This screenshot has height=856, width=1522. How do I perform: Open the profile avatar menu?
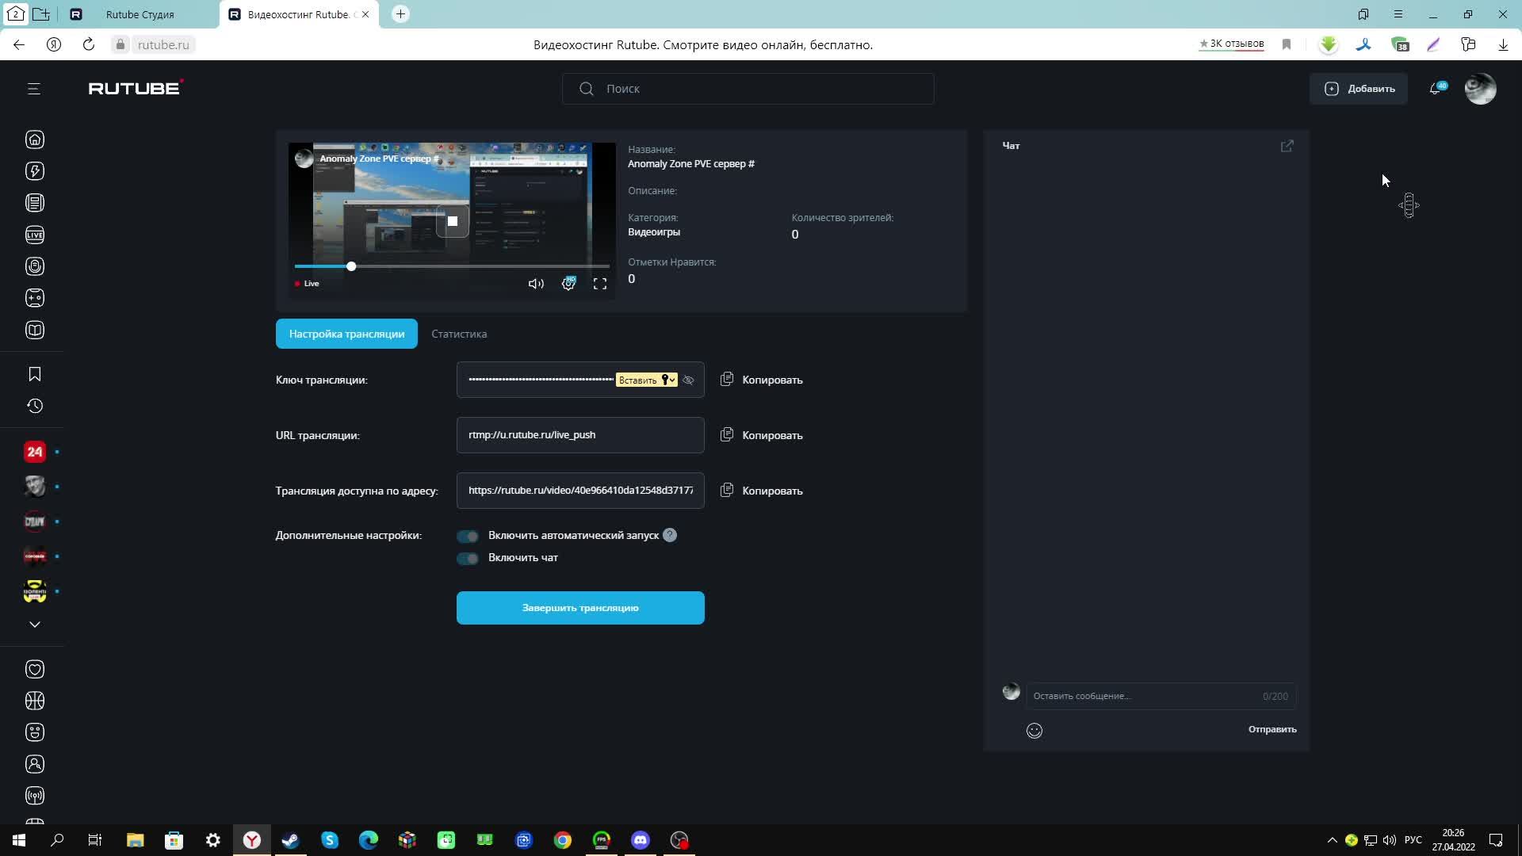click(x=1480, y=89)
